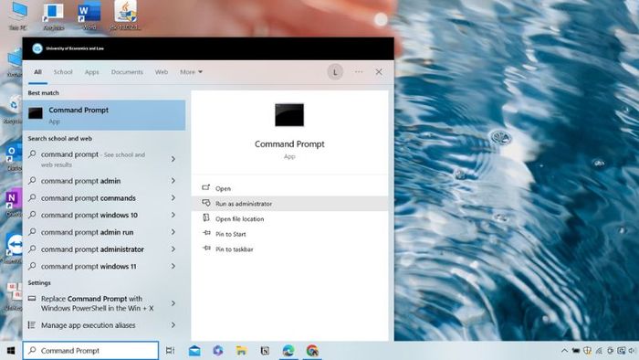Click the Windows Security shield tray icon
639x360 pixels.
[587, 351]
